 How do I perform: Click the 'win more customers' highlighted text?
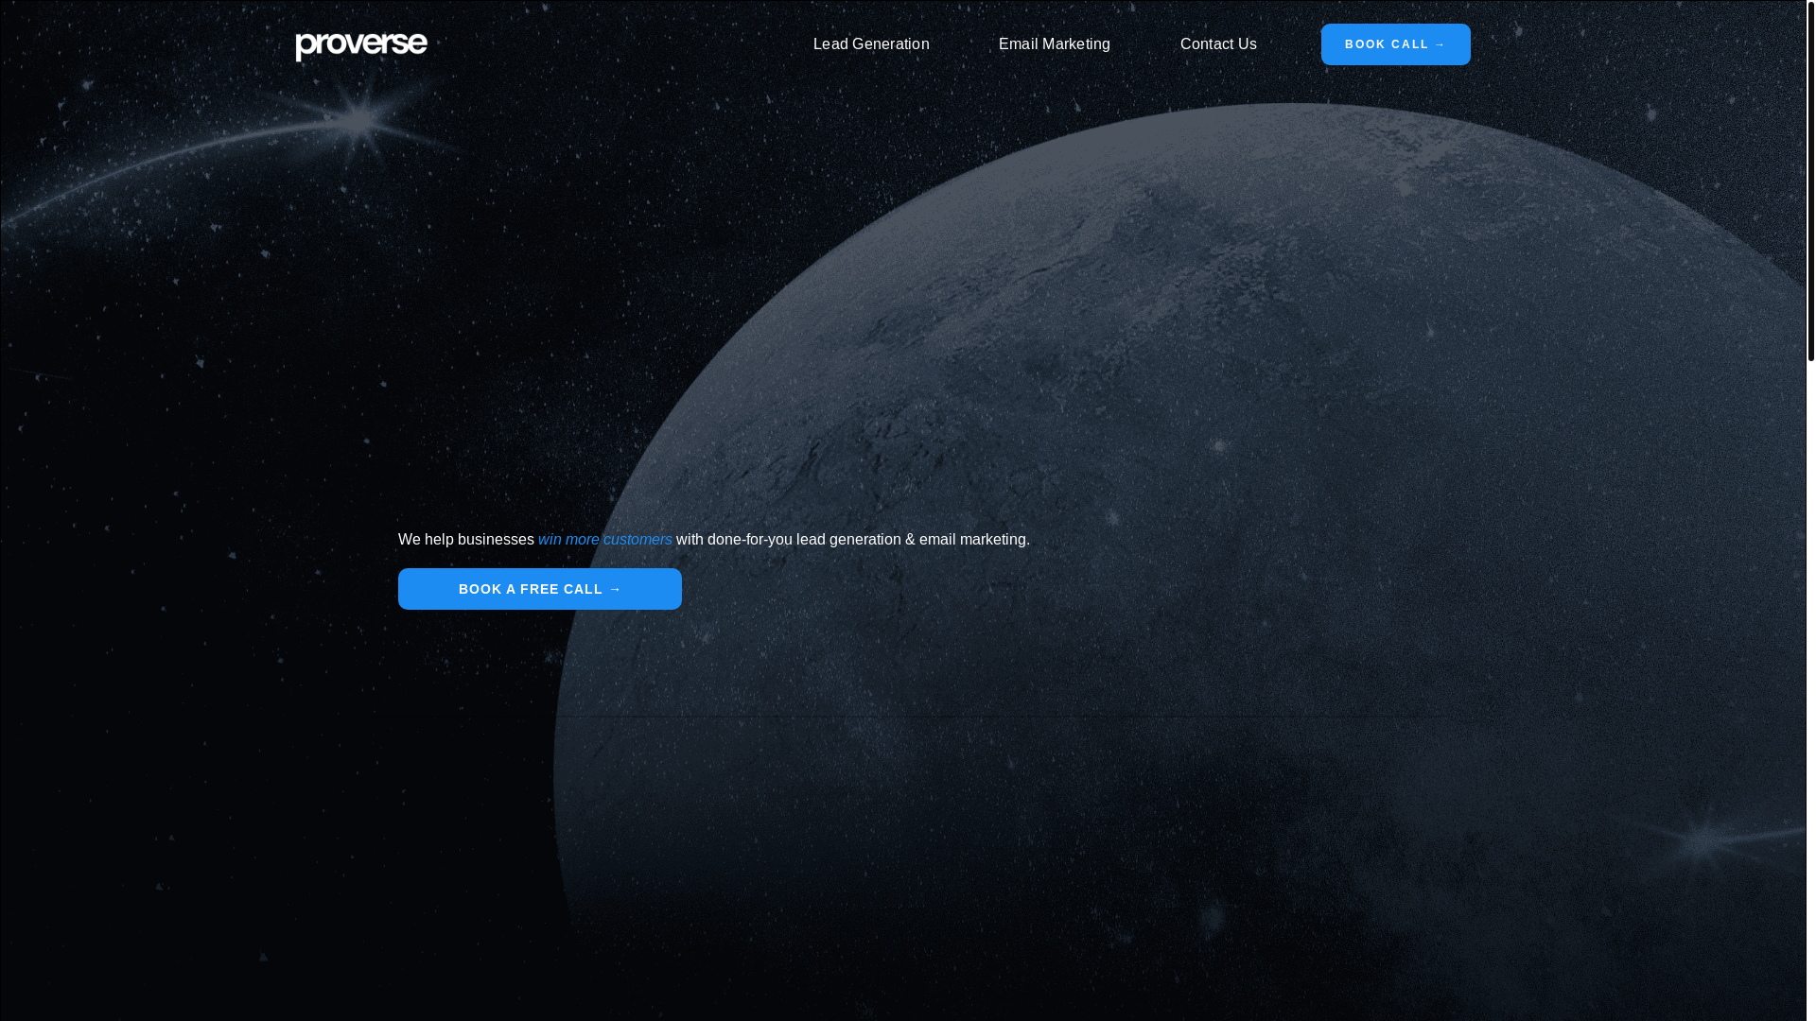[605, 540]
